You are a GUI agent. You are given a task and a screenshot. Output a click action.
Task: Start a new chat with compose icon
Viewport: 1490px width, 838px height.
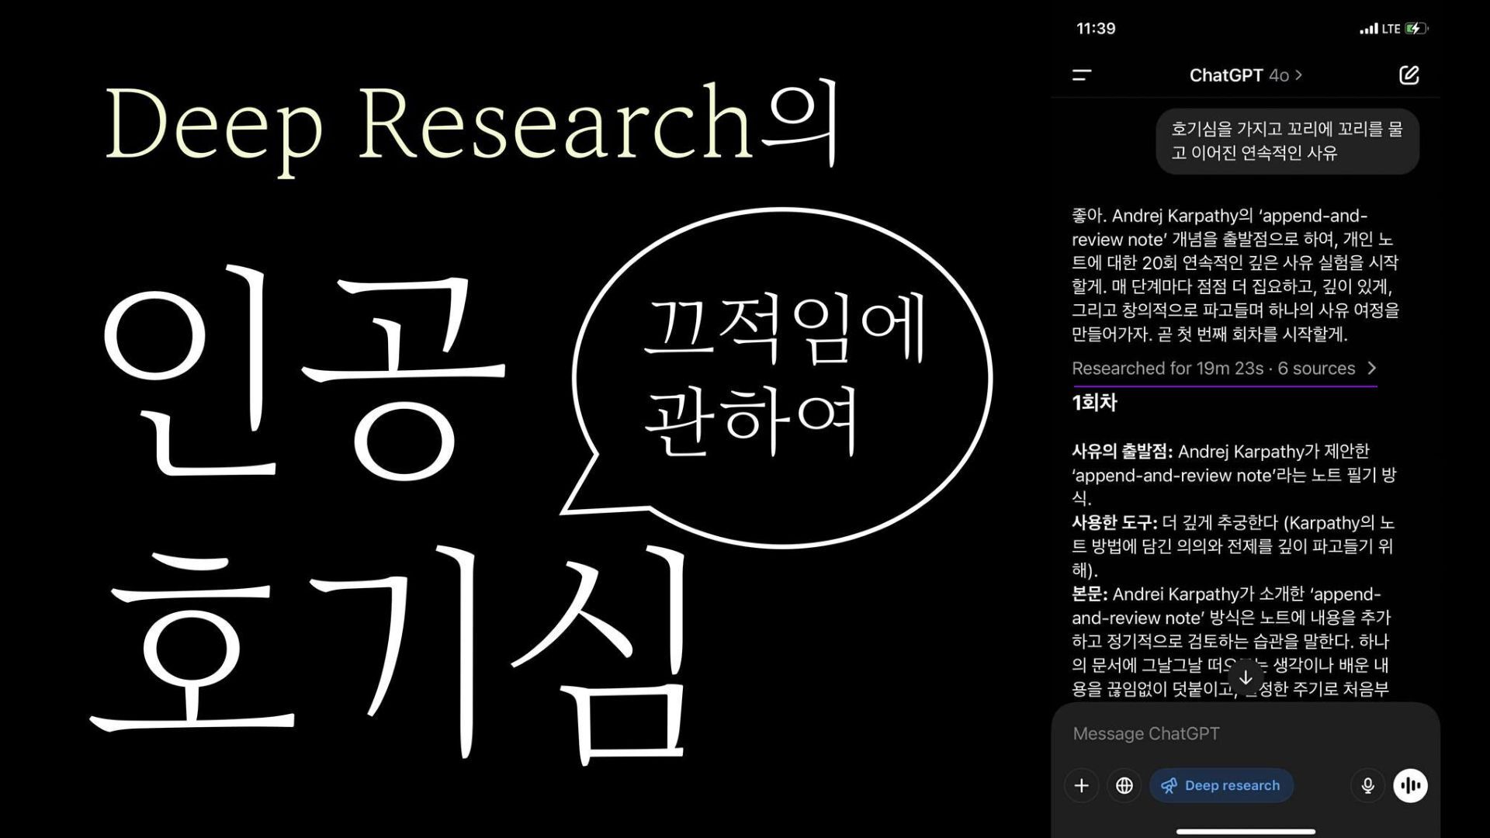pos(1409,75)
